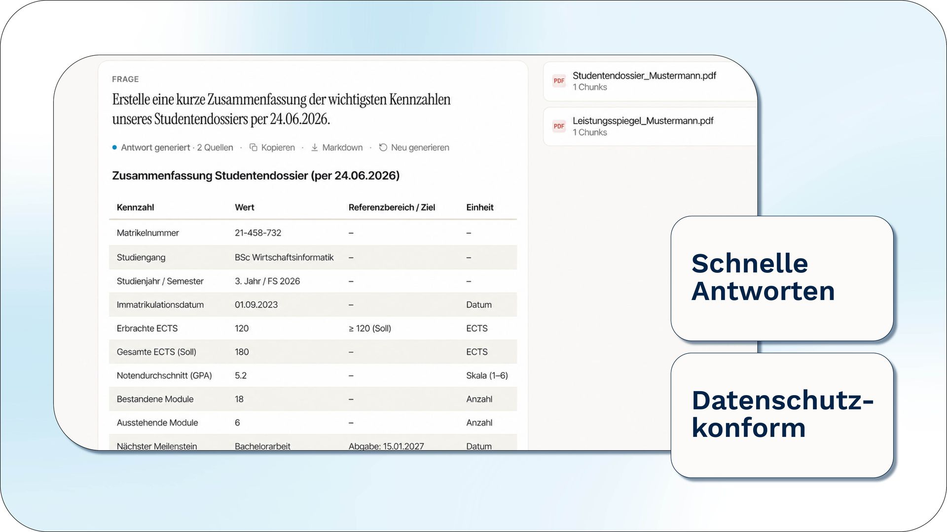This screenshot has height=532, width=947.
Task: Click the Gesamte ECTS (Soll) row label
Action: [156, 352]
